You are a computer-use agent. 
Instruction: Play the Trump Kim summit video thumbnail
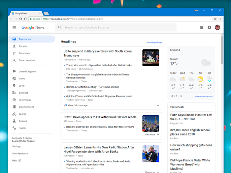[150, 58]
